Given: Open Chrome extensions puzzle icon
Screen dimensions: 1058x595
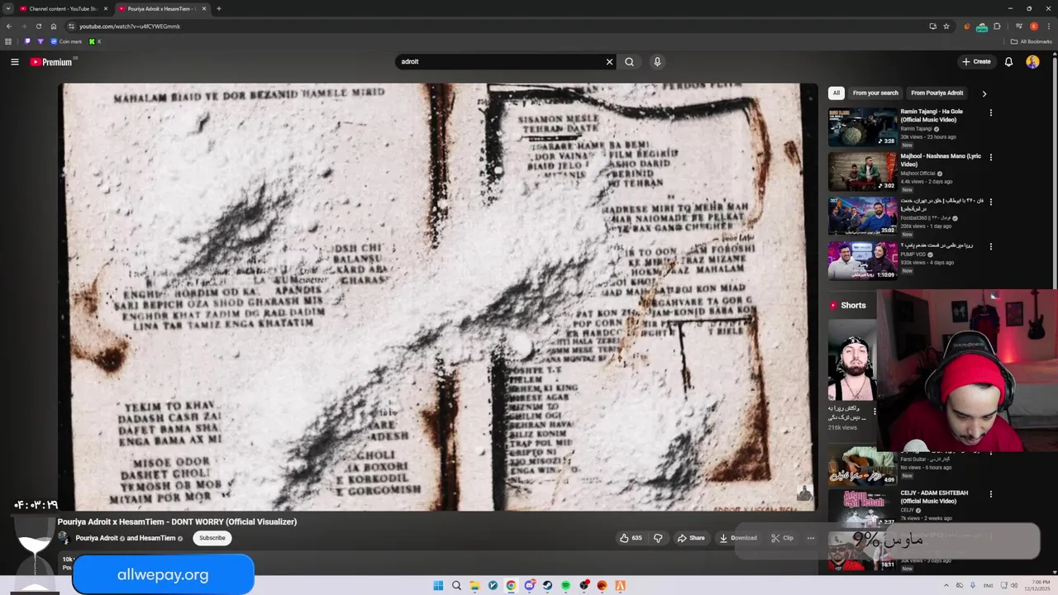Looking at the screenshot, I should pyautogui.click(x=997, y=26).
